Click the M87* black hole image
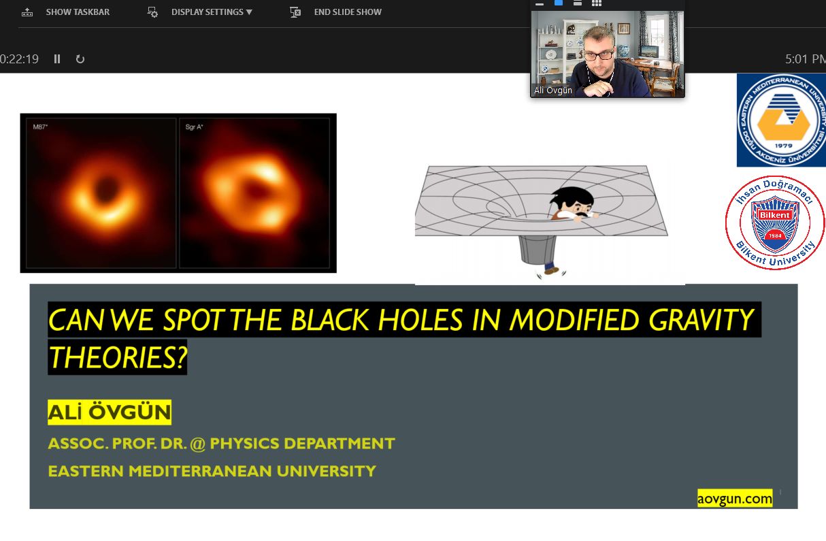This screenshot has width=826, height=541. point(101,193)
